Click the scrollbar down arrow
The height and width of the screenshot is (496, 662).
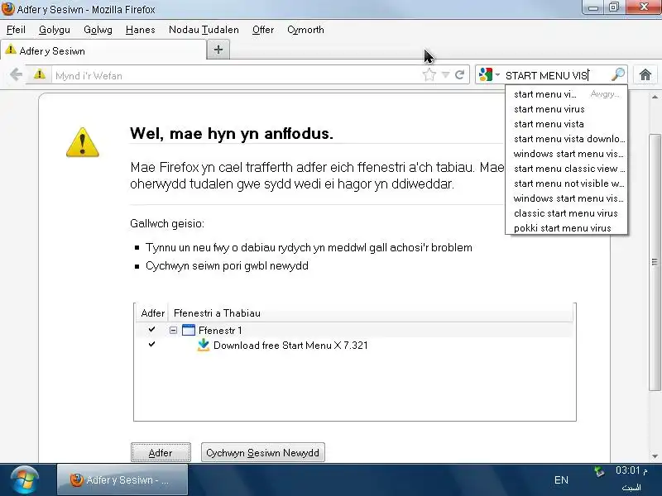coord(655,456)
